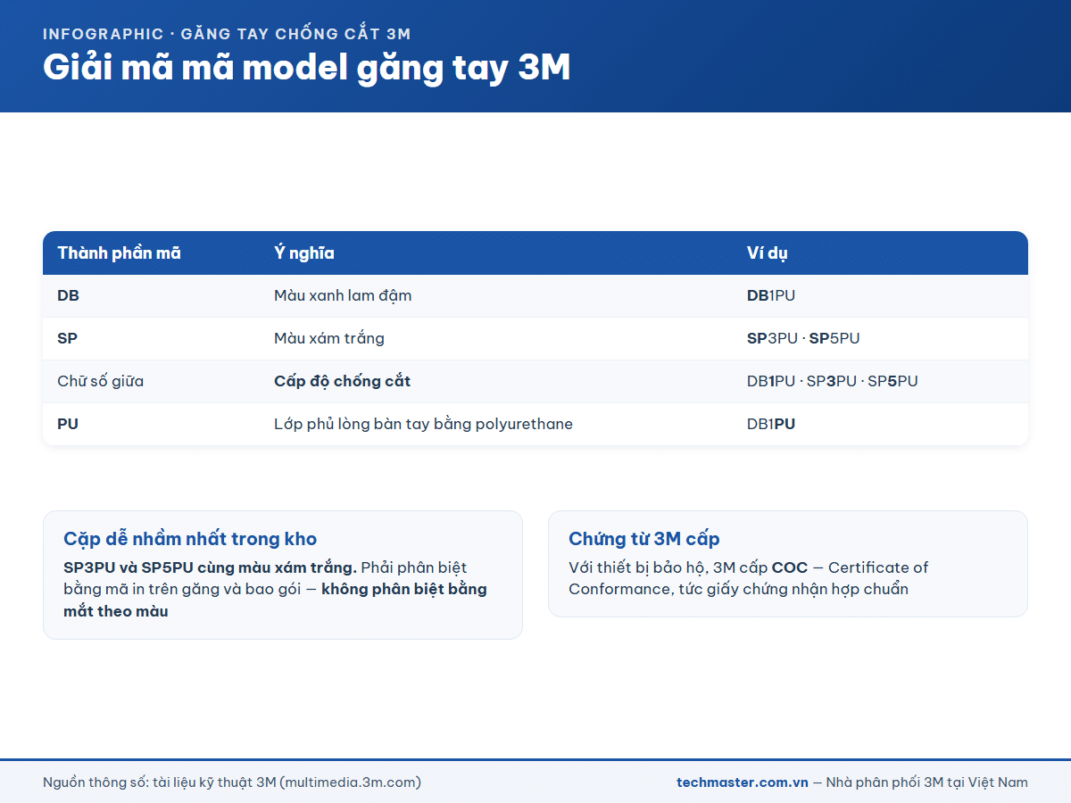Select the 'Chữ số giữa' cell
Viewport: 1071px width, 803px height.
click(100, 381)
